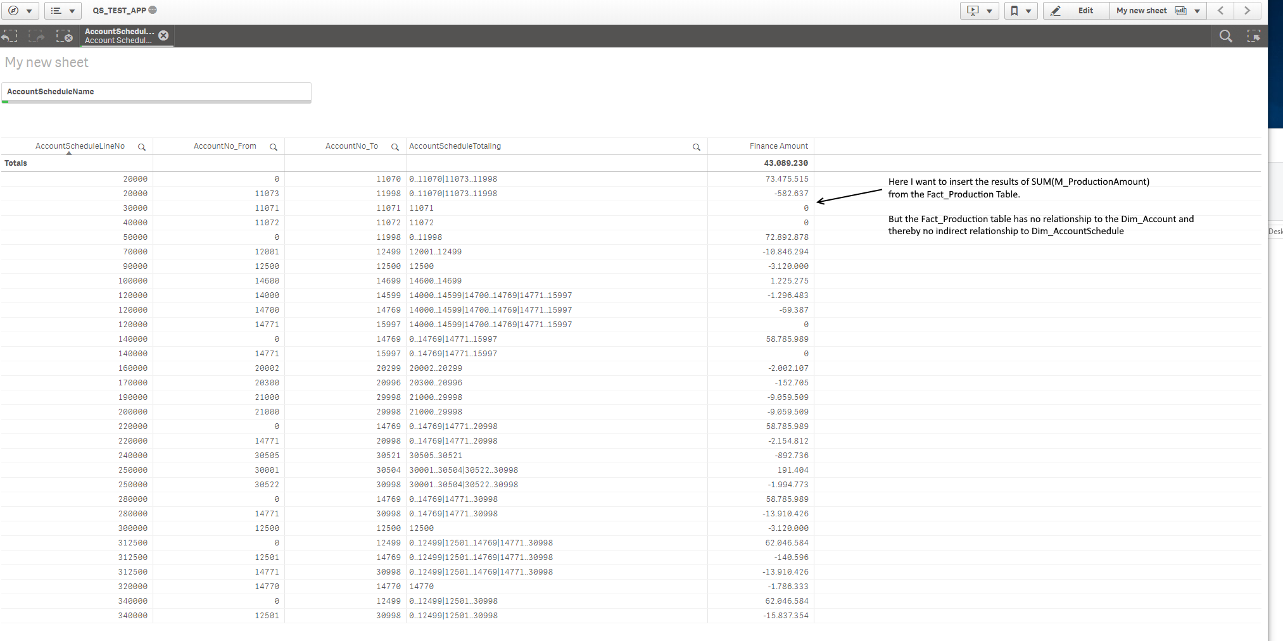Open the bookmarks dropdown

click(x=1020, y=11)
